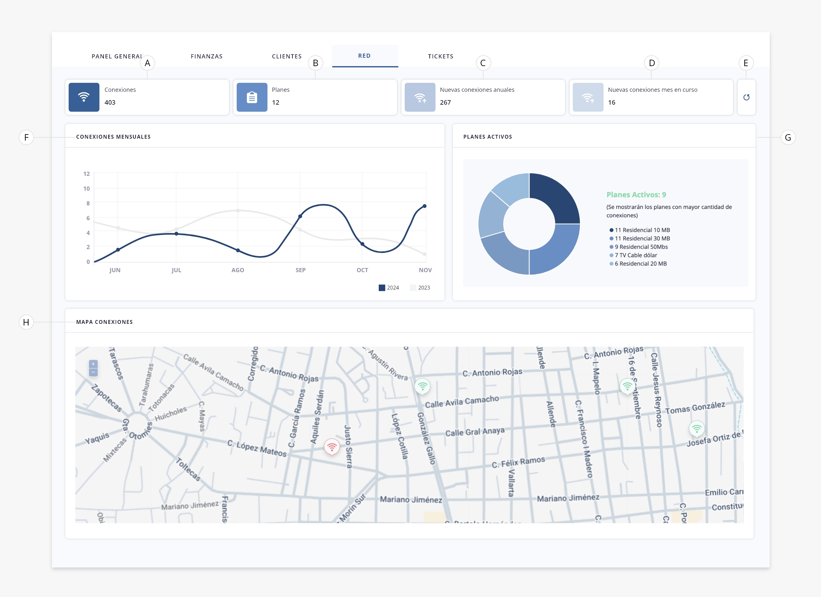Screen dimensions: 821x597
Task: Open the Clientes tab
Action: coord(287,56)
